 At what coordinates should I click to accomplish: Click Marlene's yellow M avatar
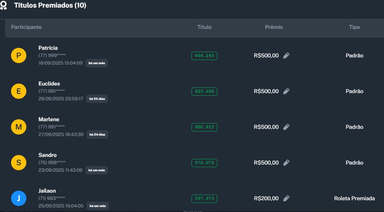19,127
